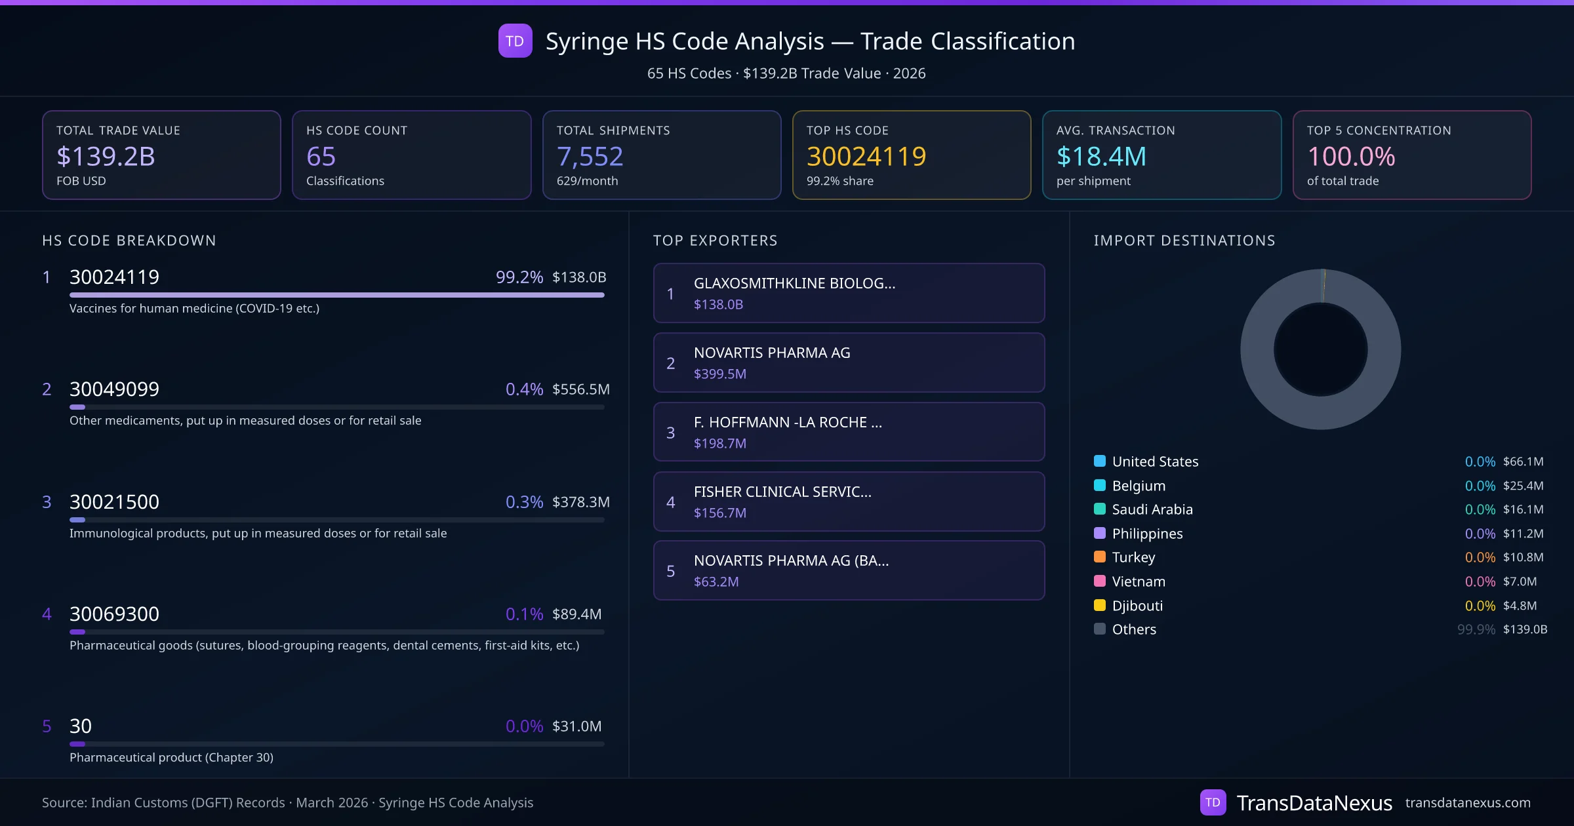Select the Top HS Code card
This screenshot has height=826, width=1574.
pyautogui.click(x=911, y=155)
